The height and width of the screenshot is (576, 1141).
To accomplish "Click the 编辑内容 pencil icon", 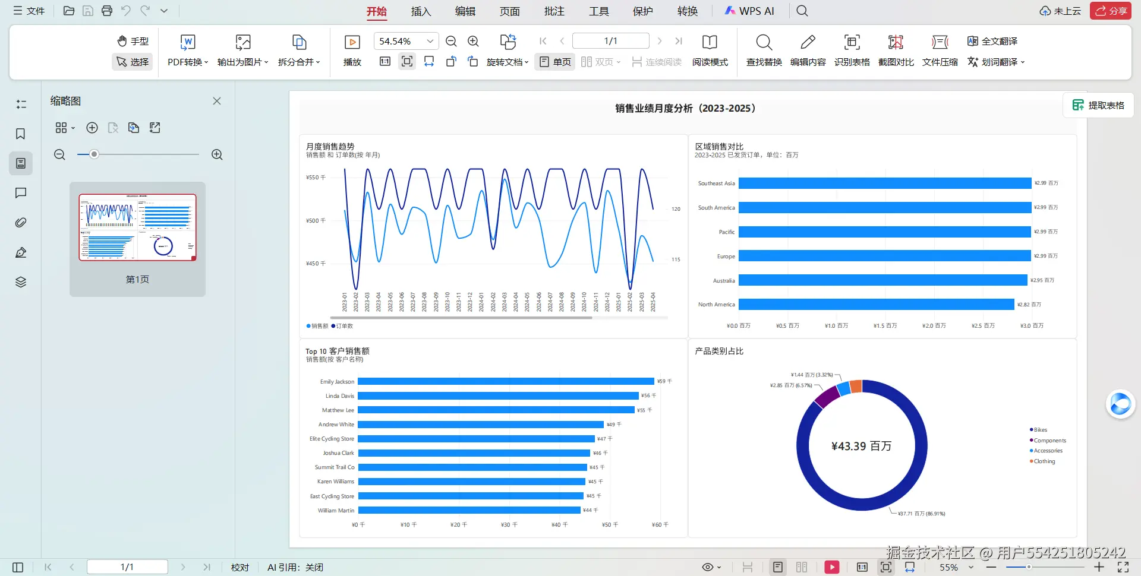I will coord(808,42).
